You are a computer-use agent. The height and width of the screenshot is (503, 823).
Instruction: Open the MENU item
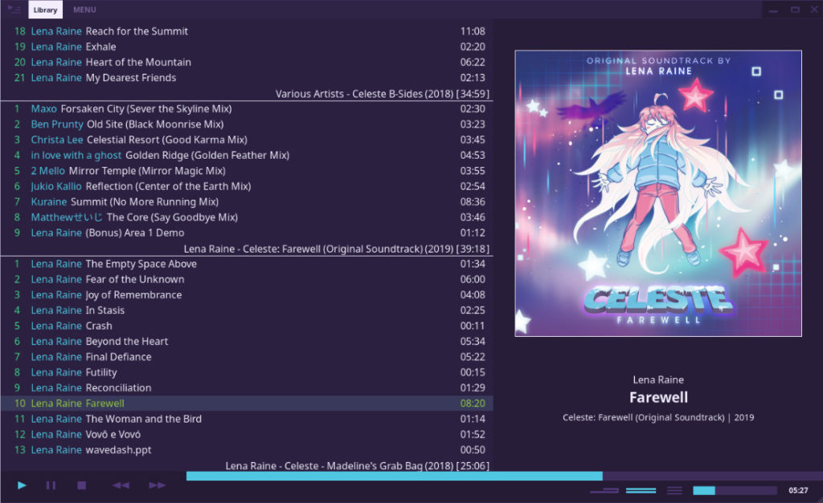coord(84,10)
